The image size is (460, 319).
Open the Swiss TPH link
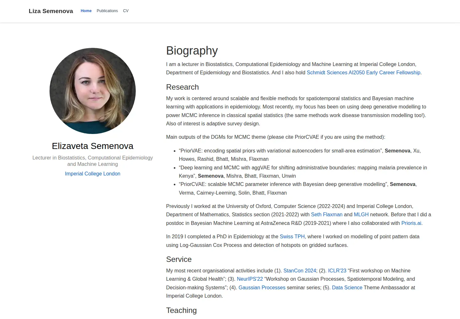tap(292, 236)
